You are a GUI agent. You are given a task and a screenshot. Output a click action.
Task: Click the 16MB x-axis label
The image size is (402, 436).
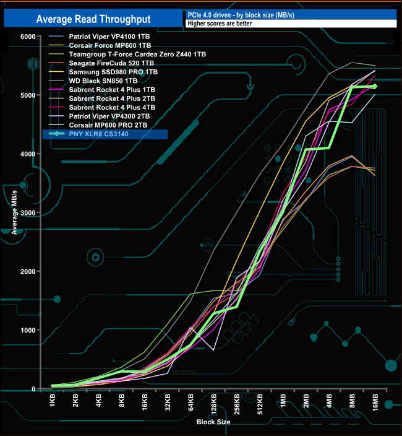pyautogui.click(x=375, y=403)
